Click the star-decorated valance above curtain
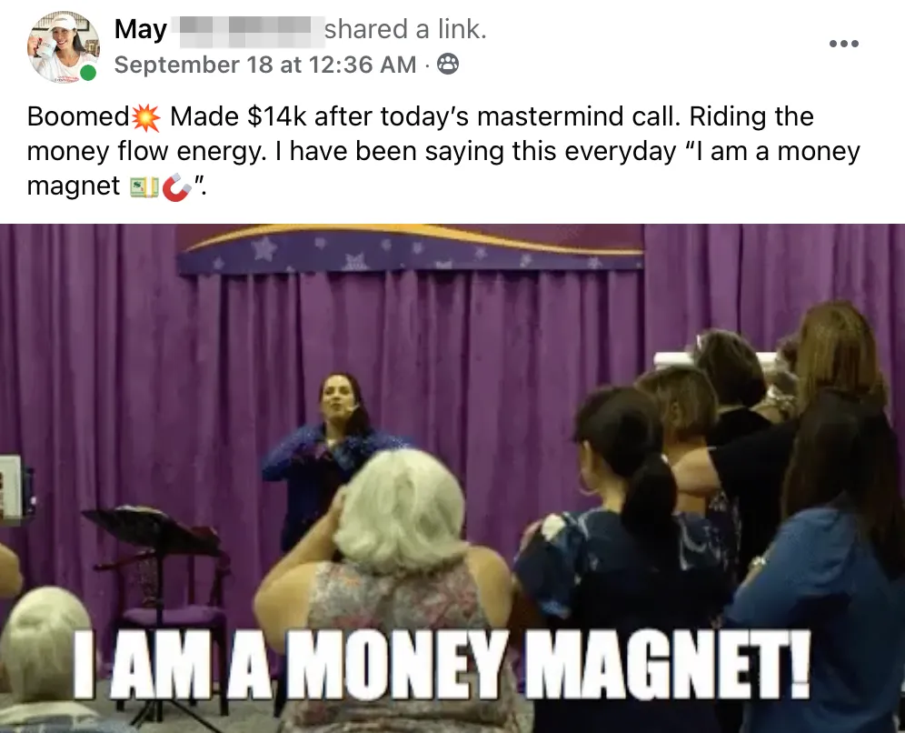Image resolution: width=905 pixels, height=733 pixels. [x=410, y=250]
